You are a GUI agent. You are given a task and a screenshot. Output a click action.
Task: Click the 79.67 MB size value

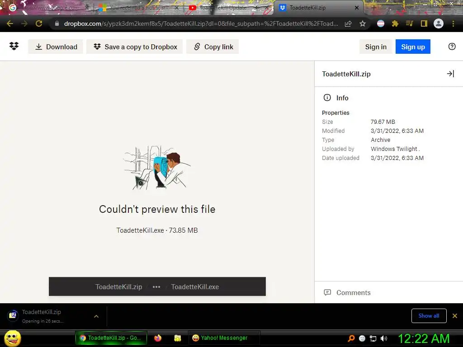coord(383,122)
